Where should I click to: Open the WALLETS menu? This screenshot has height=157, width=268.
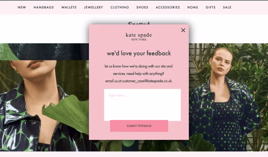point(69,7)
